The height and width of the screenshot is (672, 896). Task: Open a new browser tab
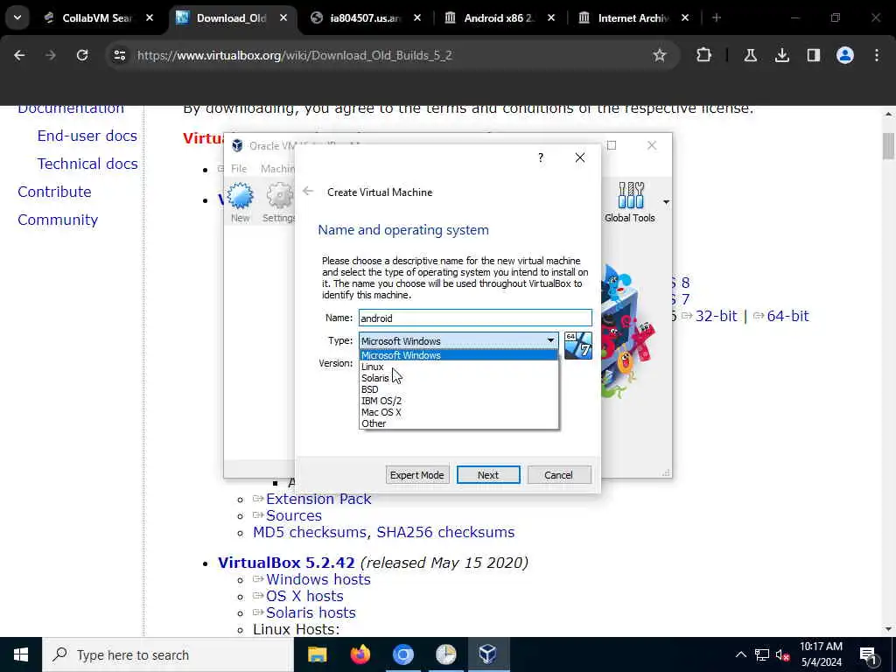pos(717,18)
